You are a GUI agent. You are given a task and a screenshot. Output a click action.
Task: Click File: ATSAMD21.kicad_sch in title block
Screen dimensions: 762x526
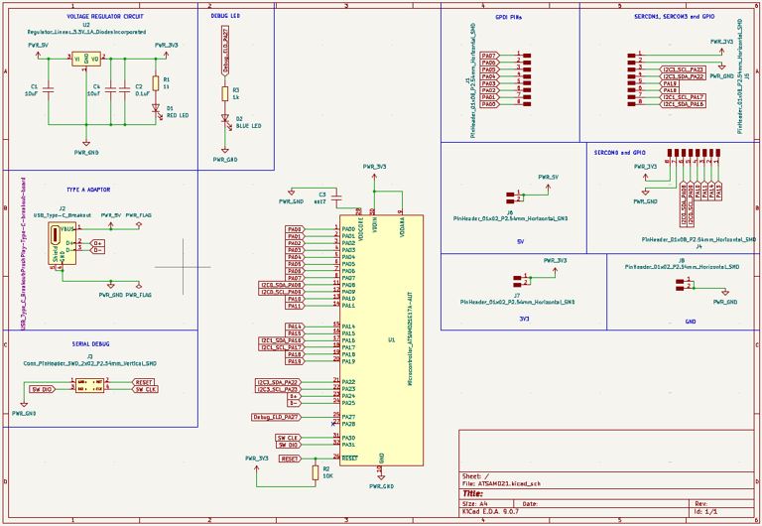click(501, 483)
